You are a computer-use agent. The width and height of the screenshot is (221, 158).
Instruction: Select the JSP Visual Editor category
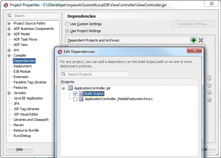pyautogui.click(x=26, y=114)
